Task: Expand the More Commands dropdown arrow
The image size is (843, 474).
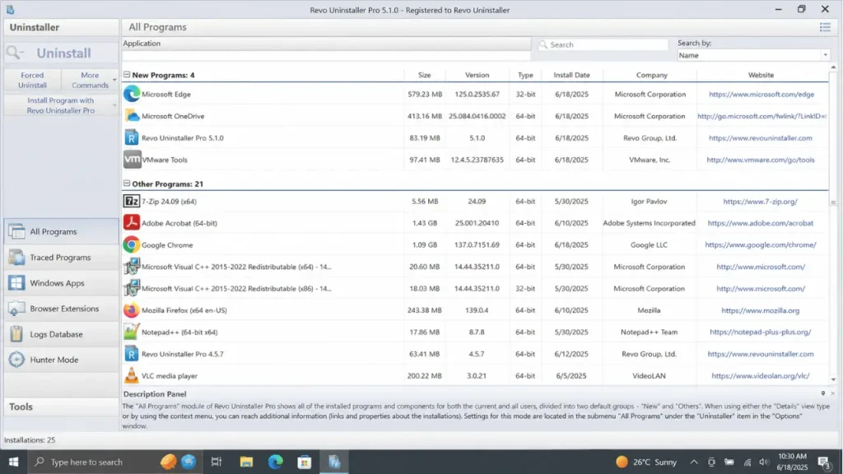Action: (114, 81)
